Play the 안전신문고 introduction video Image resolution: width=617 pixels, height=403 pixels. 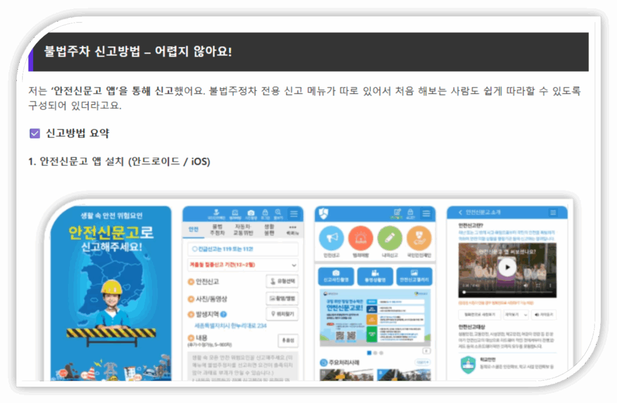point(507,268)
